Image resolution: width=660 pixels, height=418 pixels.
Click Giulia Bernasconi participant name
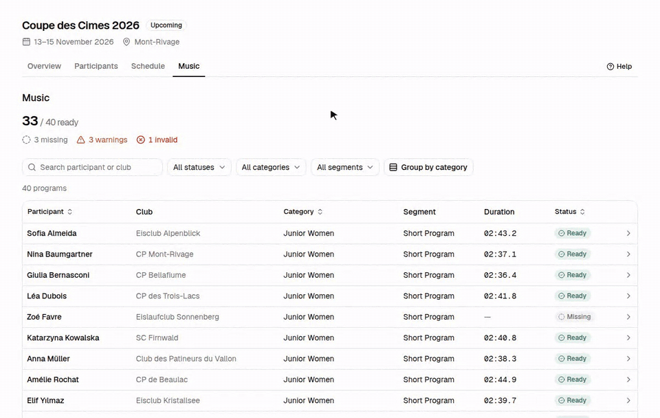tap(58, 275)
